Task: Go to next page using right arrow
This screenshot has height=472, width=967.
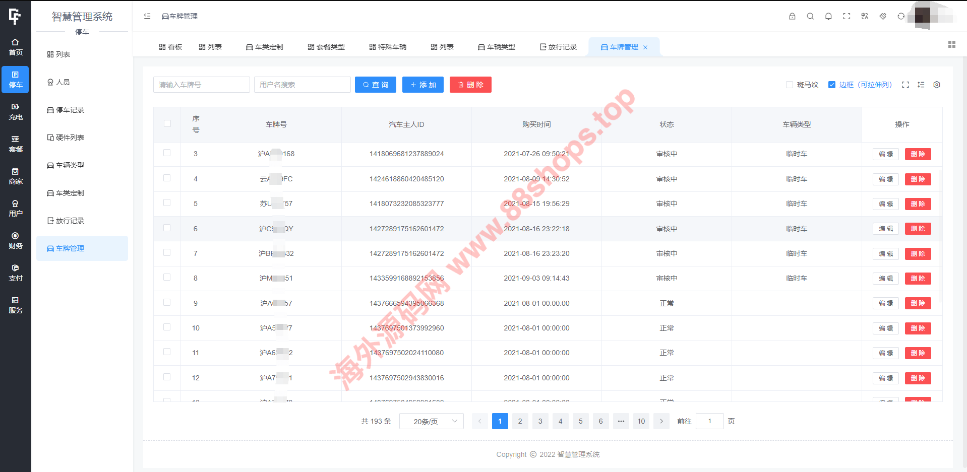Action: 661,421
